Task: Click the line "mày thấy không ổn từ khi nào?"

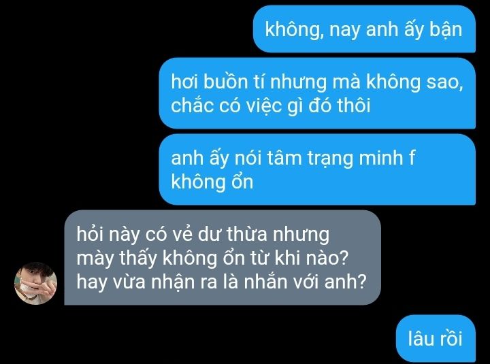Action: click(x=212, y=258)
